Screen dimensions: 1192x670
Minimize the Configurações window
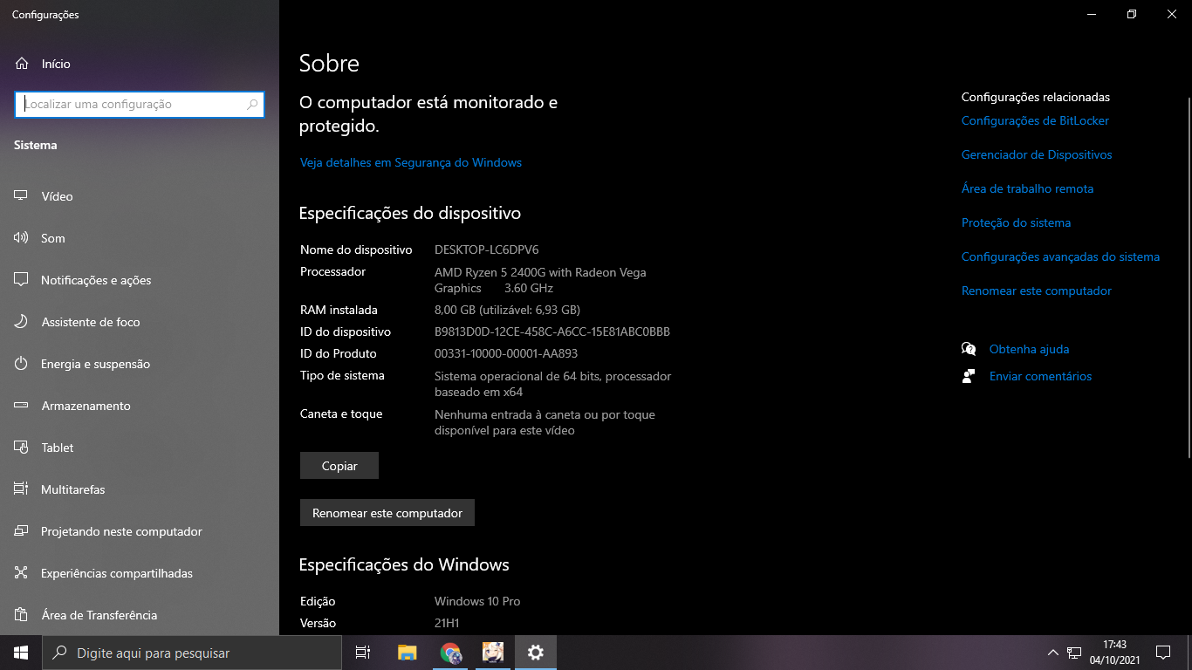(1092, 14)
